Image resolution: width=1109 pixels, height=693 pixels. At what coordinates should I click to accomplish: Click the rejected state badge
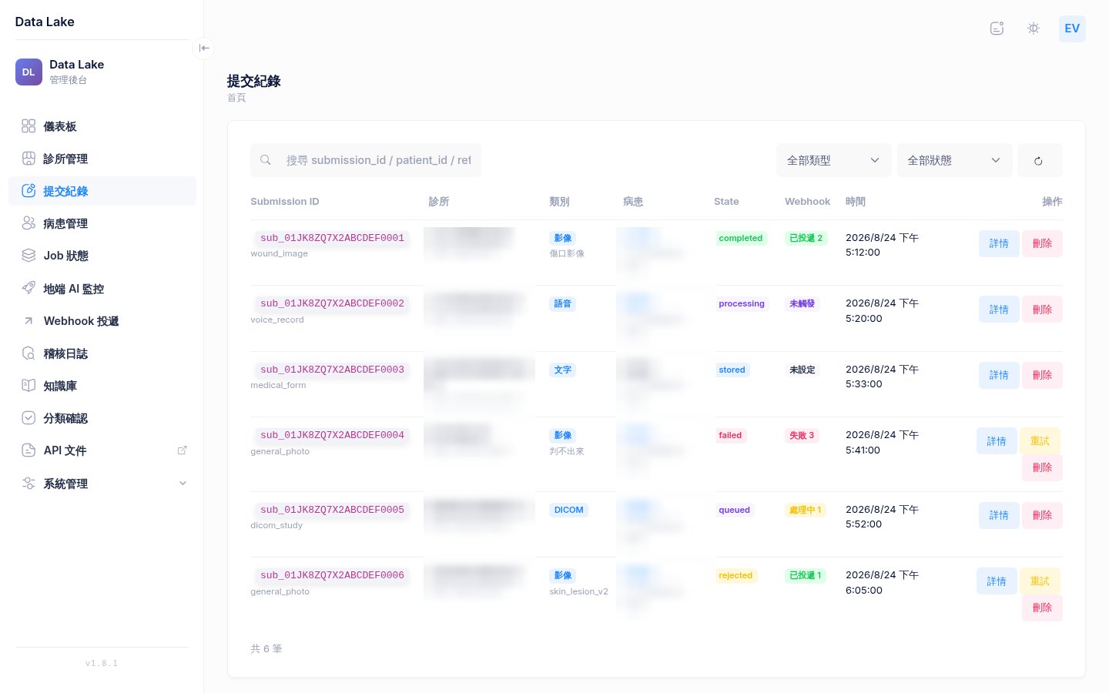(735, 575)
